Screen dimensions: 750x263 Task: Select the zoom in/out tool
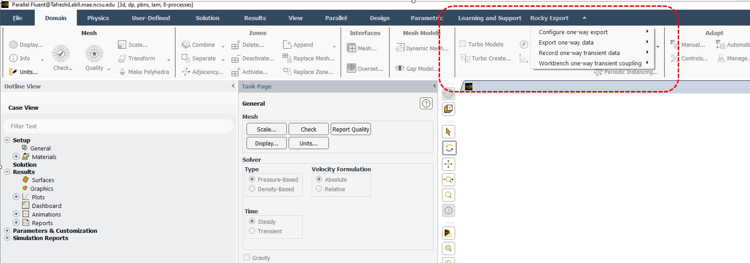click(448, 180)
